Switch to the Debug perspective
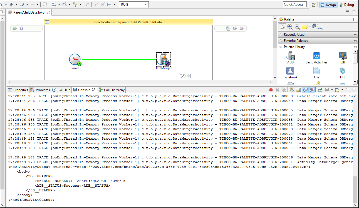Screen dimensions: 359x208 [347, 5]
